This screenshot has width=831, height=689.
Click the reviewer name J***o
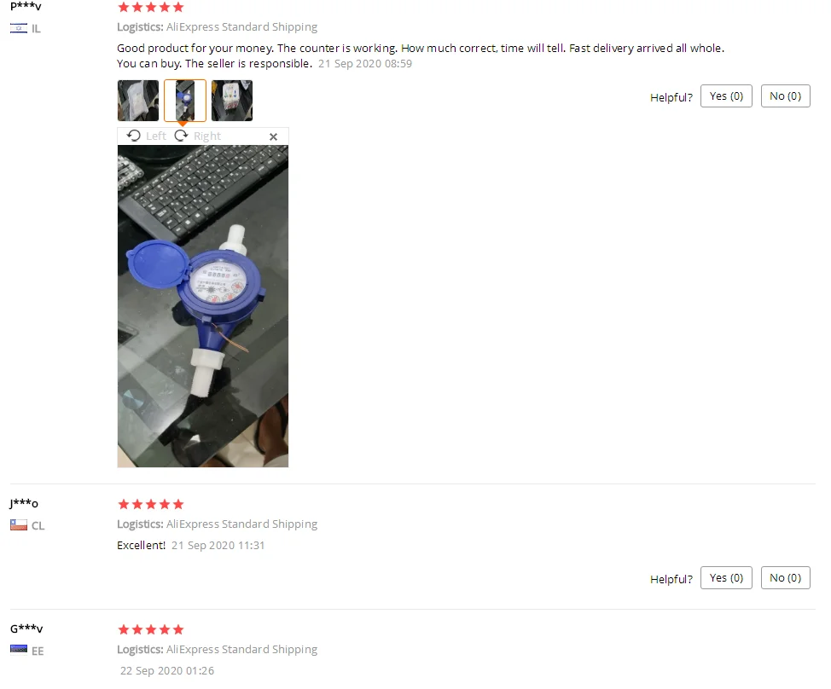click(24, 503)
